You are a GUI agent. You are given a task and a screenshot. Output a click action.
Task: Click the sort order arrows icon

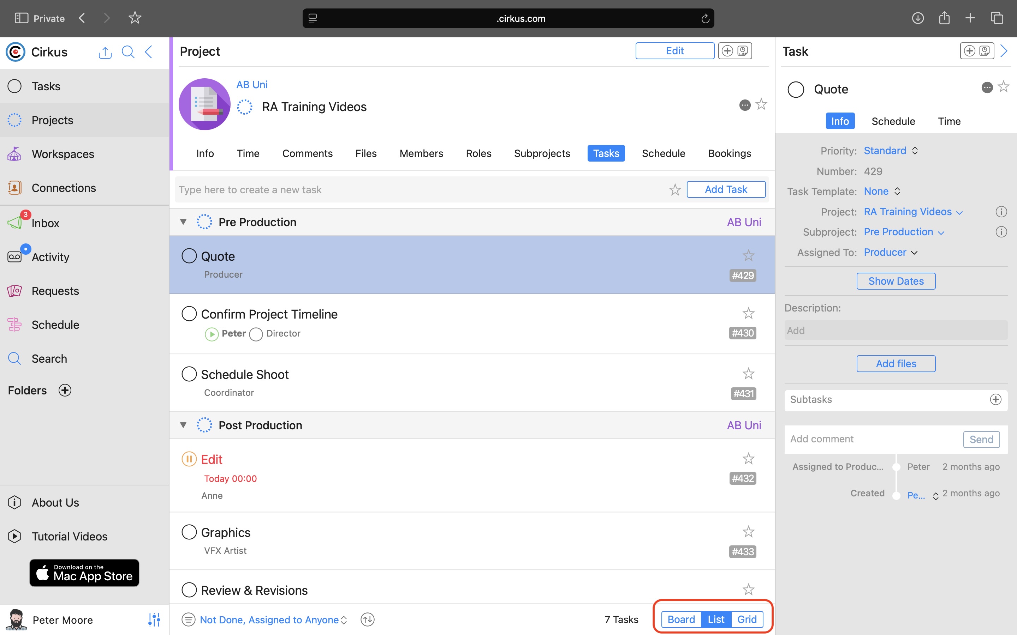pos(367,619)
